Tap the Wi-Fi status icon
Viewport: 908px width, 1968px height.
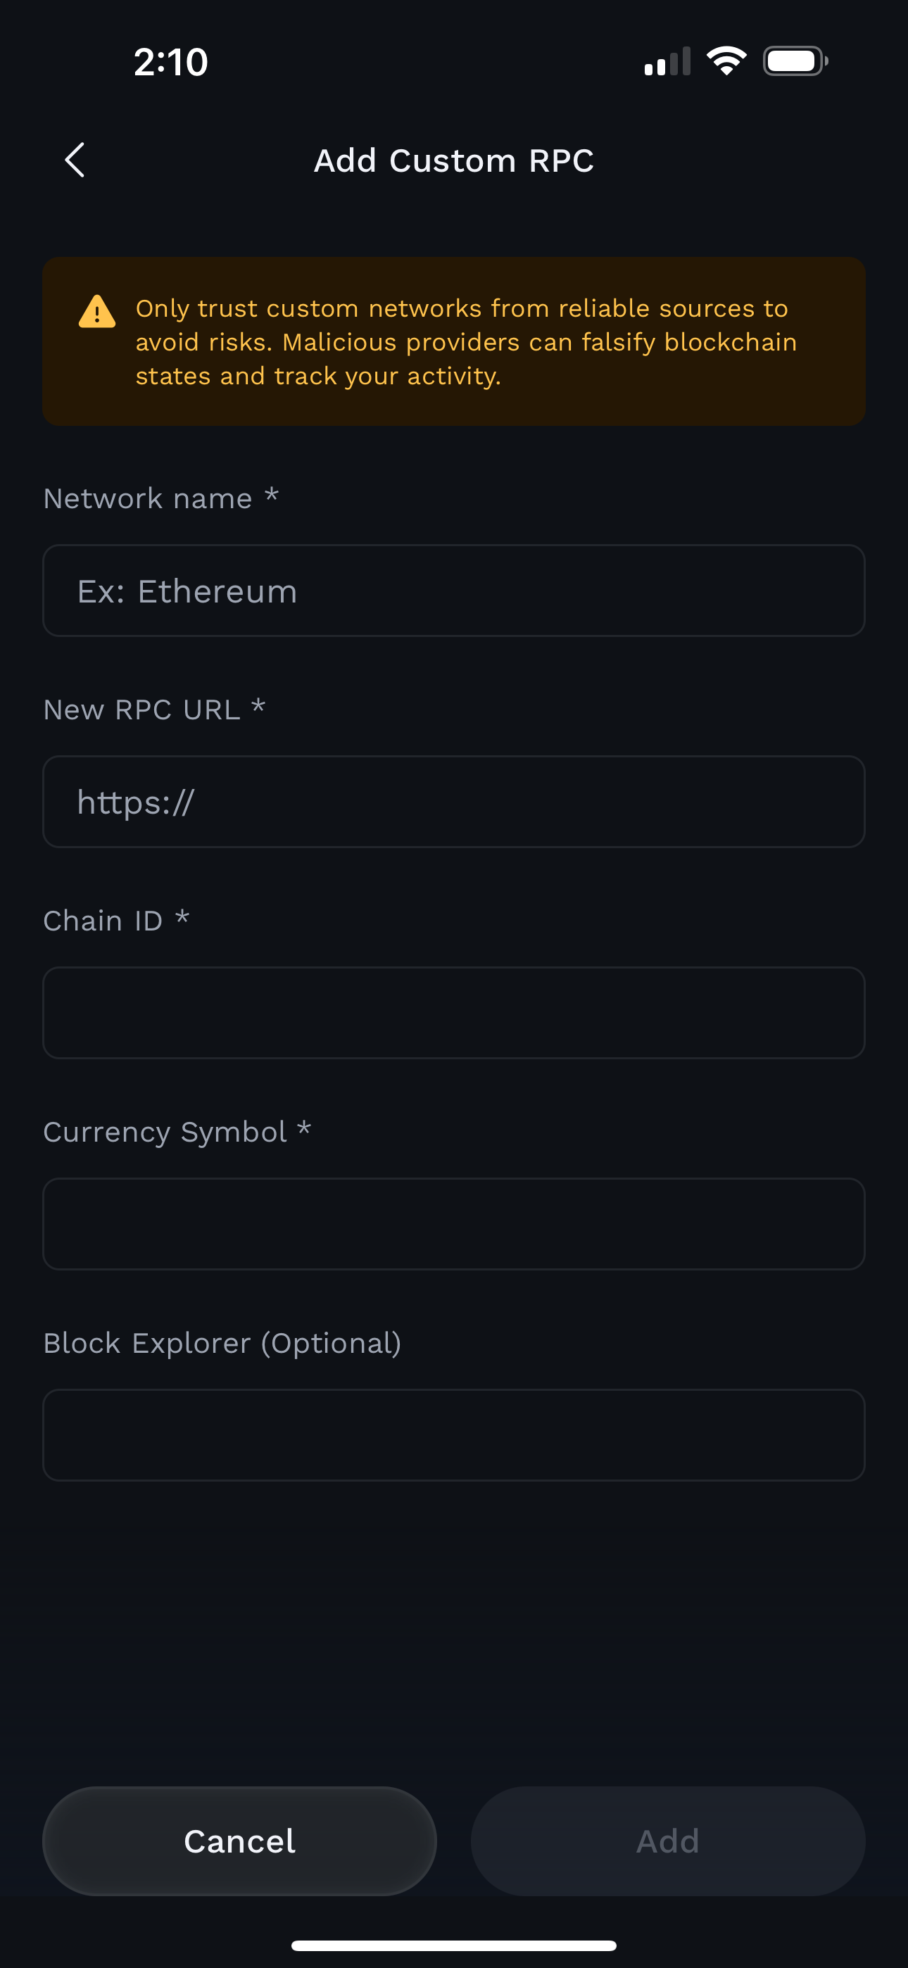point(726,61)
